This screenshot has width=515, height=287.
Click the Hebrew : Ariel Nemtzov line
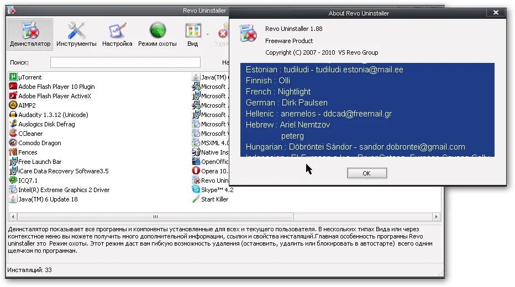pyautogui.click(x=288, y=125)
